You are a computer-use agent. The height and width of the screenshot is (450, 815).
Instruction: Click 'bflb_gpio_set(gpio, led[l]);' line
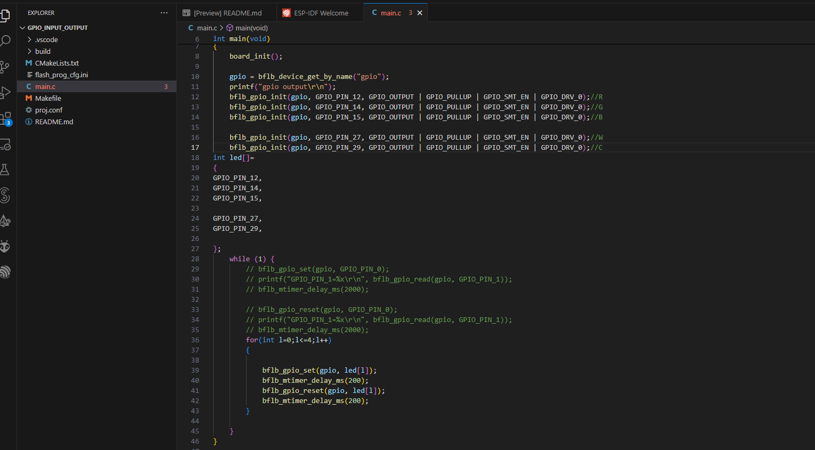320,371
